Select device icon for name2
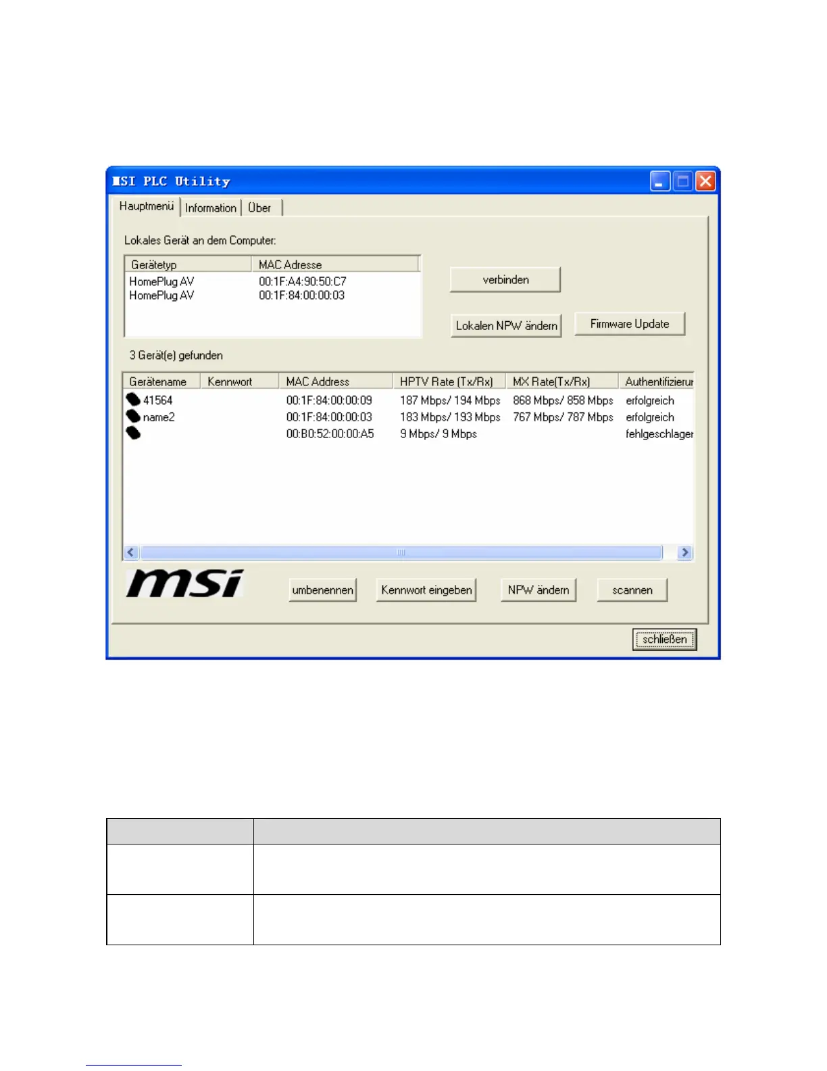The height and width of the screenshot is (1071, 827). (x=133, y=417)
